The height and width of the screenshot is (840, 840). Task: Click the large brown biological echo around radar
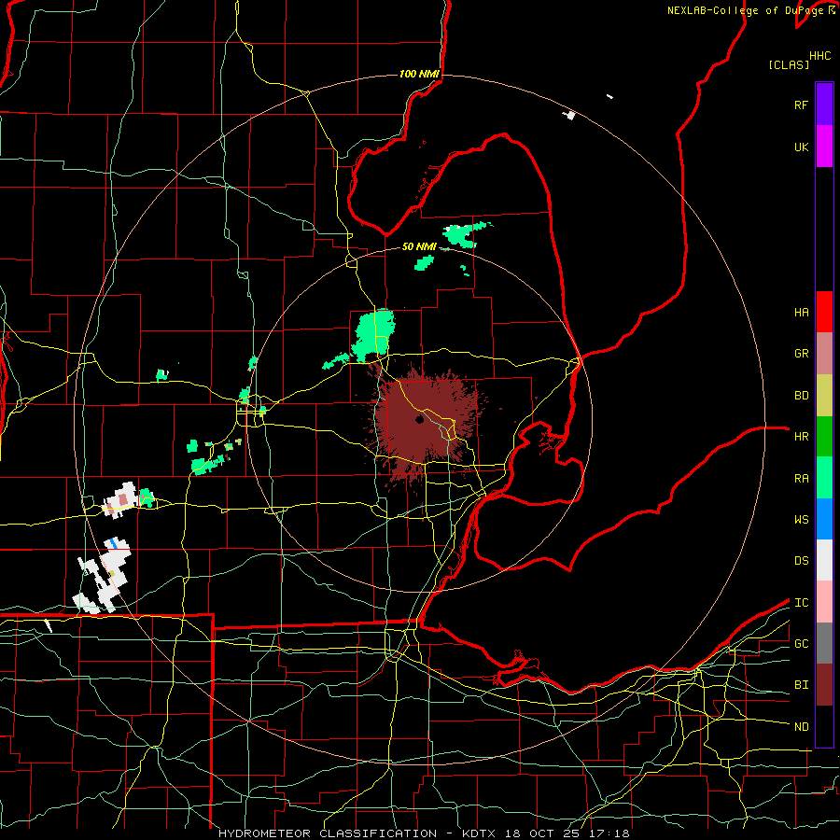(426, 423)
